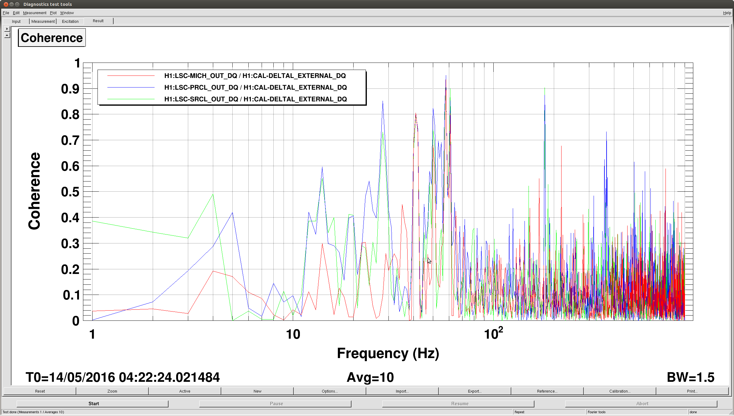Click the 'done' status field
This screenshot has width=734, height=416.
click(708, 412)
